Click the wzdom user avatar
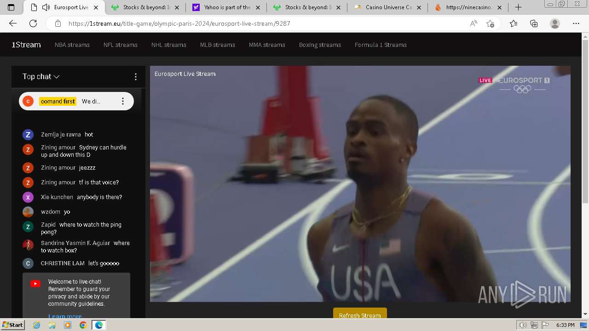This screenshot has width=589, height=331. (28, 212)
